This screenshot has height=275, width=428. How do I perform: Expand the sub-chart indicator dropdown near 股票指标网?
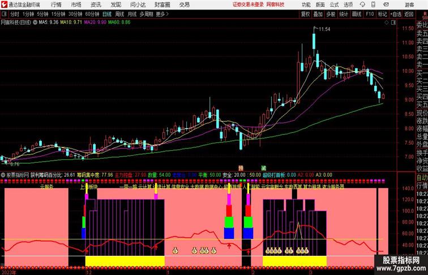click(x=3, y=175)
